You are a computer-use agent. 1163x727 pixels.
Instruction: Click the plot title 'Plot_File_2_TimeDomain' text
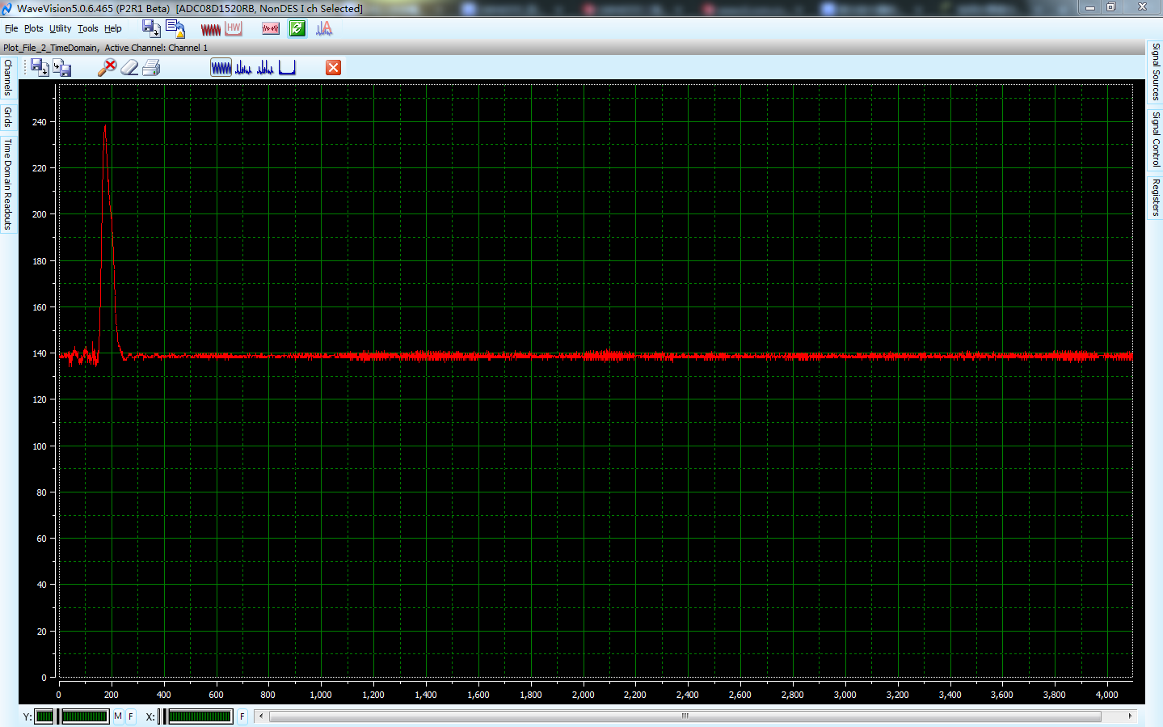click(x=50, y=48)
